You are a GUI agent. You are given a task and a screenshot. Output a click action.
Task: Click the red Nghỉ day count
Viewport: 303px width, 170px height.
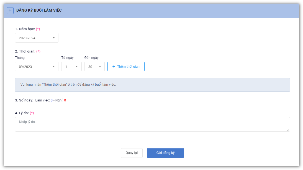coord(65,100)
